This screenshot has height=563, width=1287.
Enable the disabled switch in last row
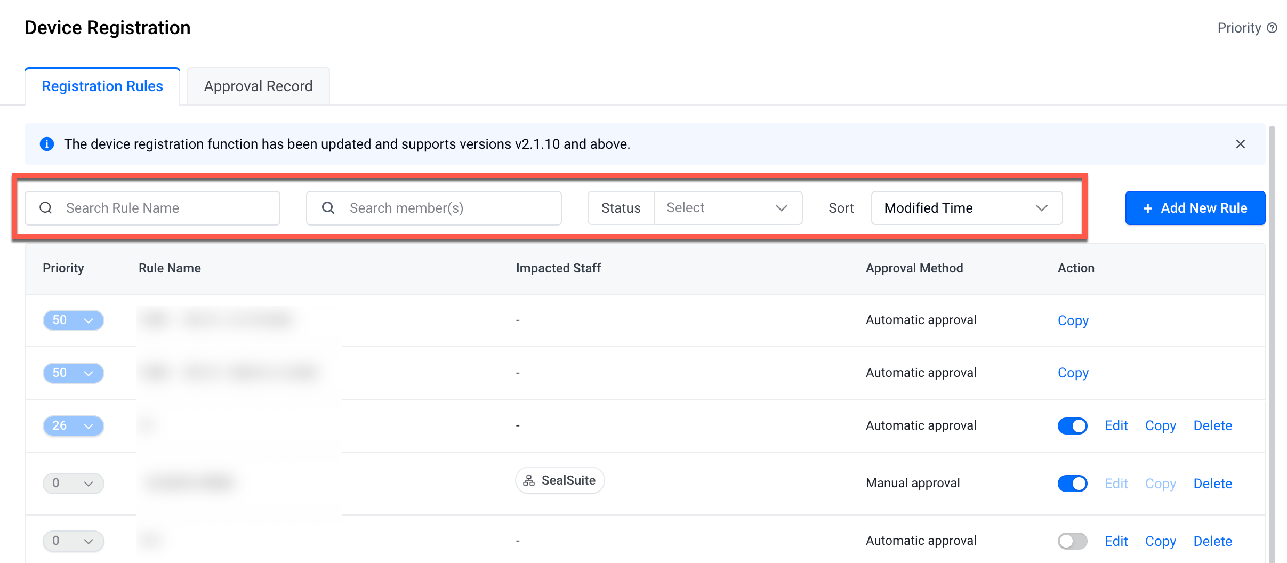pos(1073,541)
